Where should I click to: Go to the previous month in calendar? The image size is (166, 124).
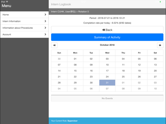point(54,45)
